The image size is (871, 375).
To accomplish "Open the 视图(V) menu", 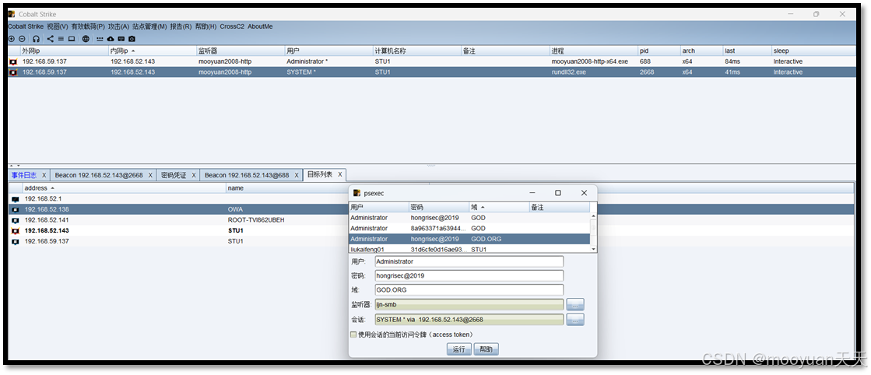I will (x=58, y=26).
